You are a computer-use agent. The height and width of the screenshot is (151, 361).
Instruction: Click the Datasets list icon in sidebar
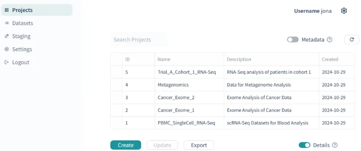(x=6, y=23)
